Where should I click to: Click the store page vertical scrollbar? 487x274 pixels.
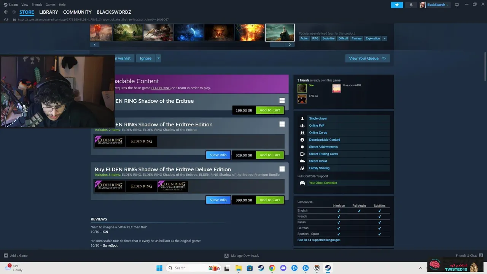(x=485, y=67)
